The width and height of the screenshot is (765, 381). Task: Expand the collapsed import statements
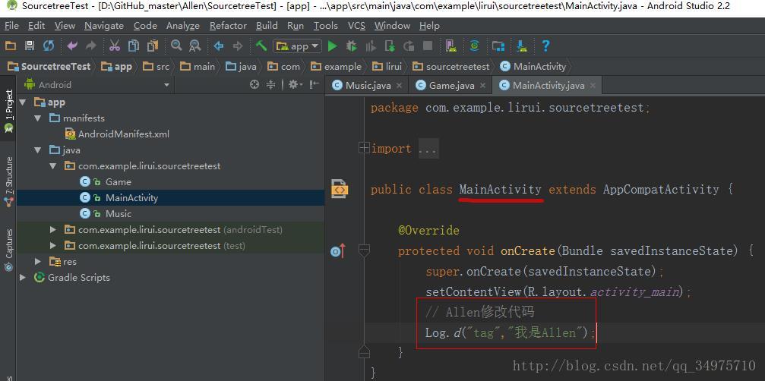(x=365, y=149)
